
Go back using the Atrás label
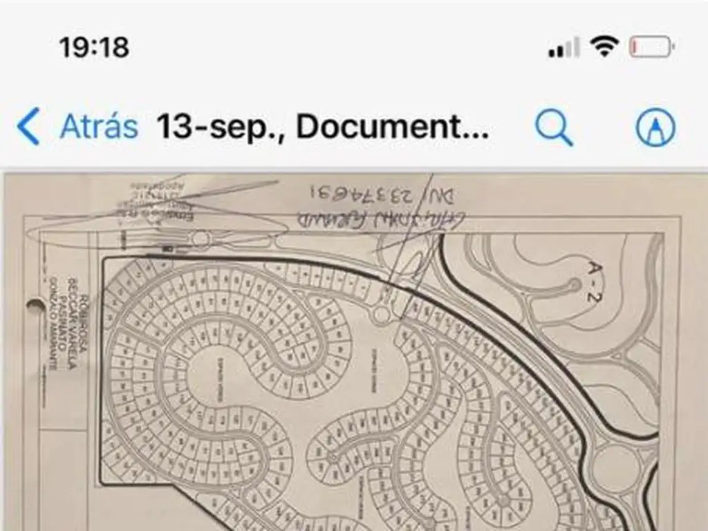click(x=99, y=127)
